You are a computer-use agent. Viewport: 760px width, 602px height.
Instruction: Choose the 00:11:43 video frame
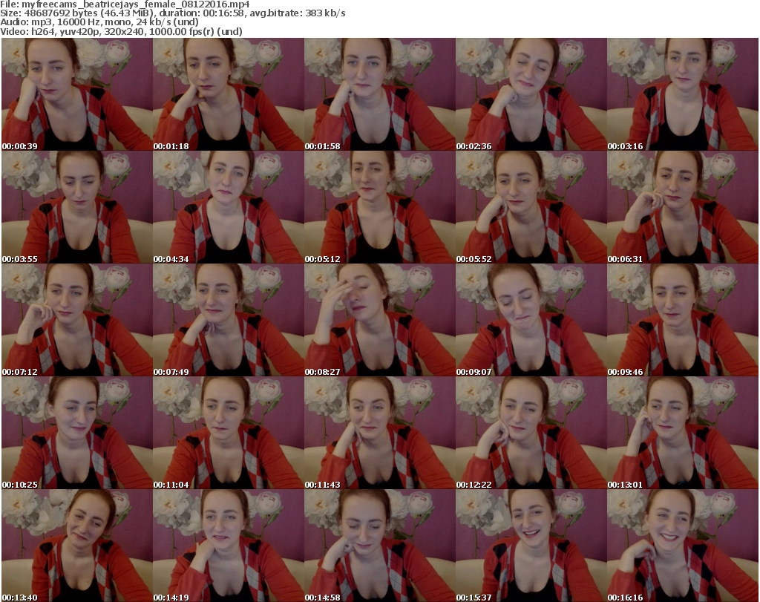point(379,433)
